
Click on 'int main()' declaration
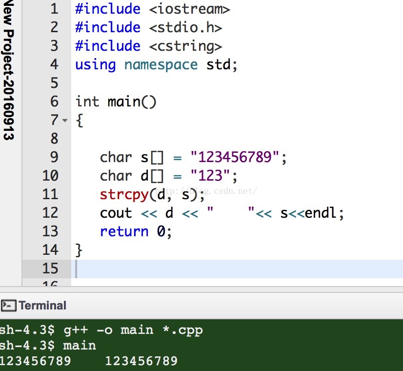click(116, 102)
